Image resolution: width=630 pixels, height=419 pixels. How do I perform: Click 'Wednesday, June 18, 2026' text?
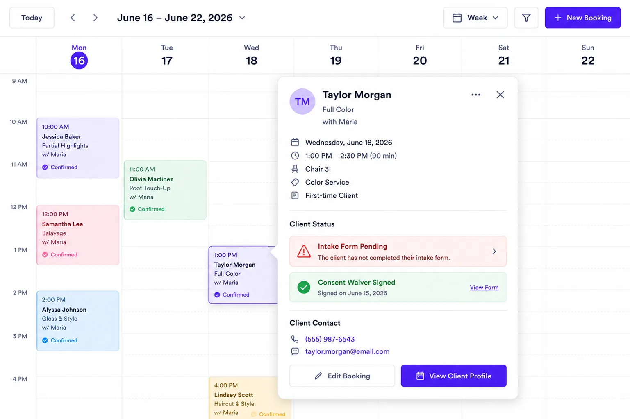349,143
